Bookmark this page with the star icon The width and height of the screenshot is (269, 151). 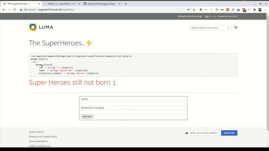coord(194,10)
